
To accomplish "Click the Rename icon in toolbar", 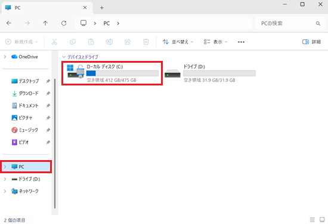I will 109,42.
